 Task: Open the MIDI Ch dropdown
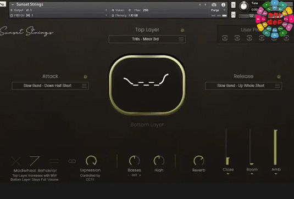59,15
